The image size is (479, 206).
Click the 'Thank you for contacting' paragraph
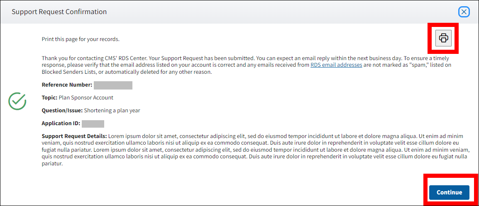166,58
